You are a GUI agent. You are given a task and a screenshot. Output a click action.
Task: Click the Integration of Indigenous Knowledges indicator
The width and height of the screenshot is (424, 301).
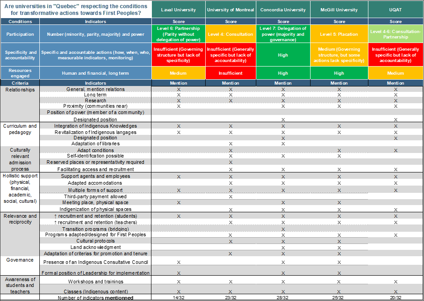[x=95, y=126]
